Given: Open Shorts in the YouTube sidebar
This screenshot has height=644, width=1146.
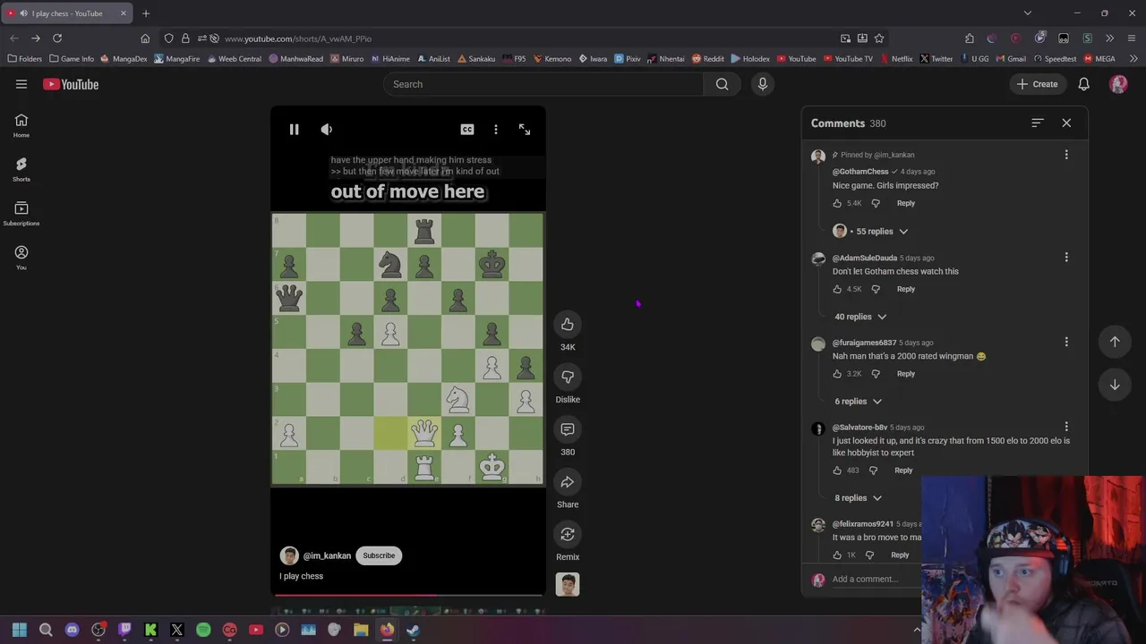Looking at the screenshot, I should tap(21, 169).
